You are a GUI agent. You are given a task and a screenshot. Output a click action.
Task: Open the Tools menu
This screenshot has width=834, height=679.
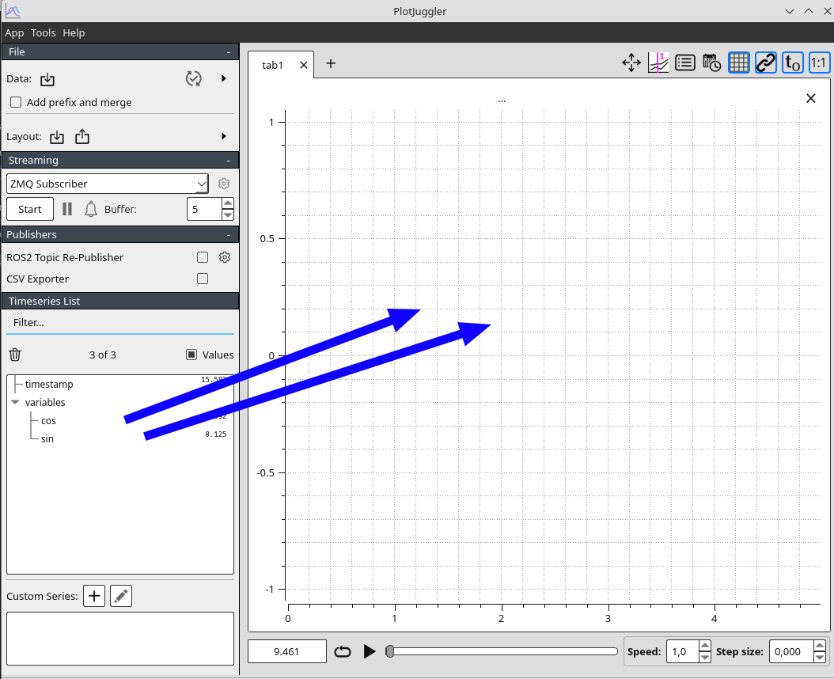pos(43,33)
